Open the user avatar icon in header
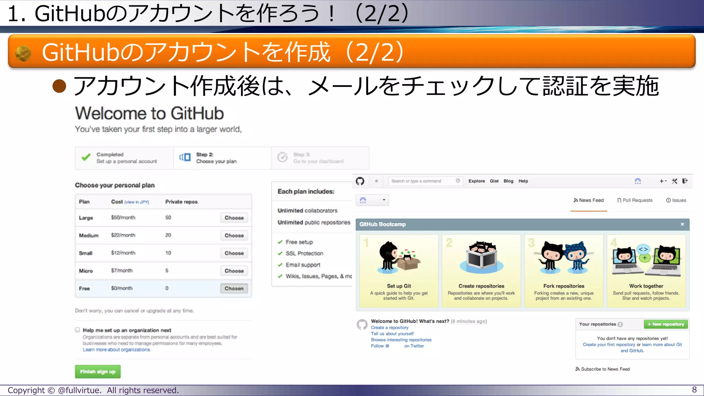 pyautogui.click(x=638, y=181)
